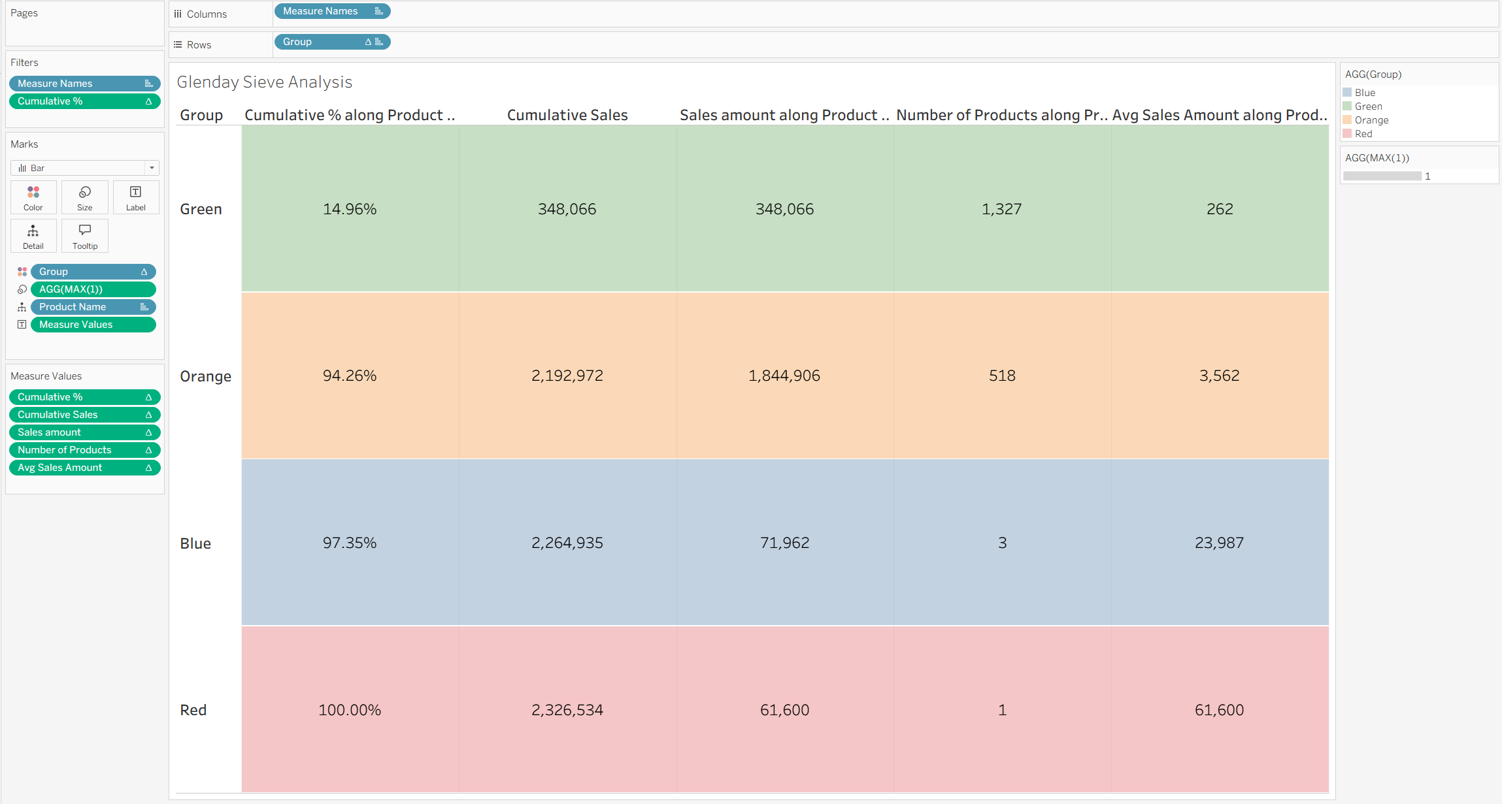
Task: Select the Red legend entry
Action: (x=1363, y=134)
